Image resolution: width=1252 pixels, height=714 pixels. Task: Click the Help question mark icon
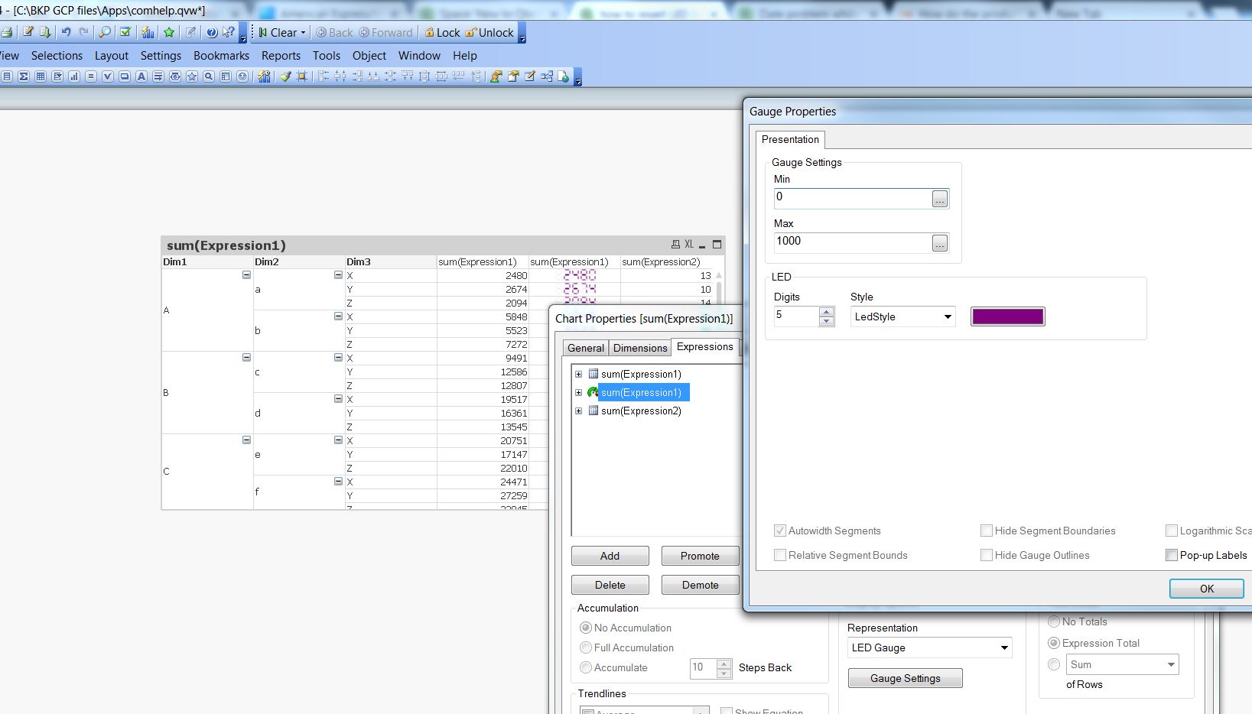point(212,32)
